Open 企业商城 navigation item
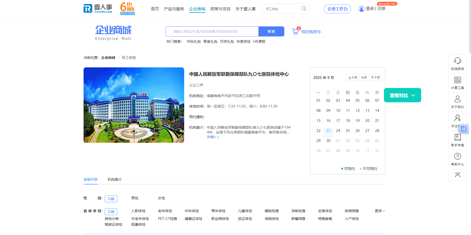471x235 pixels. tap(197, 9)
